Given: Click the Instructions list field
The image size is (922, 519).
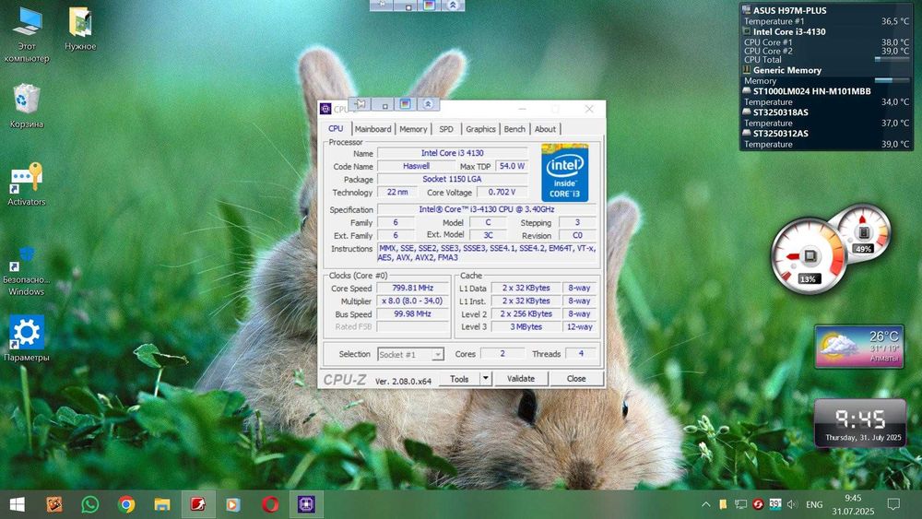Looking at the screenshot, I should pyautogui.click(x=486, y=253).
